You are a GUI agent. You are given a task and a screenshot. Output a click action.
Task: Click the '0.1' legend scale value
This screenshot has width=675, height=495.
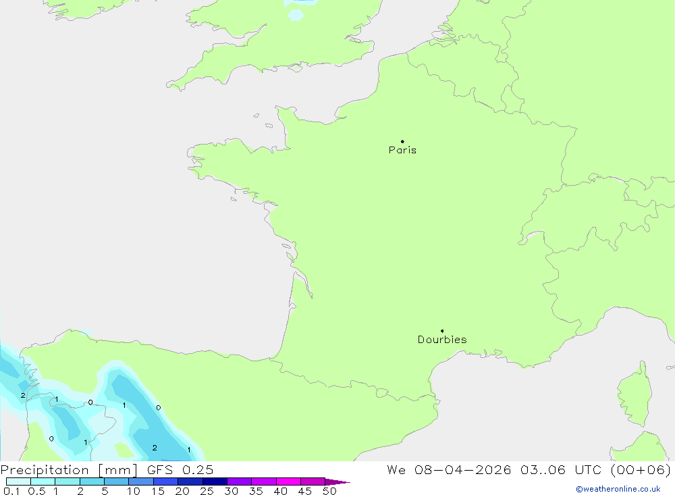click(11, 491)
